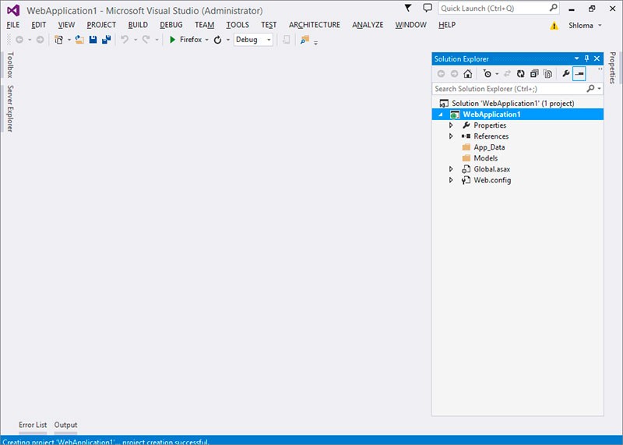Open the DEBUG menu
623x445 pixels.
tap(171, 25)
